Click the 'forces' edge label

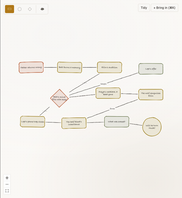(x=112, y=109)
